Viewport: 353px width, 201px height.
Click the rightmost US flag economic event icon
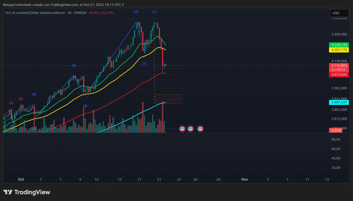pyautogui.click(x=200, y=129)
